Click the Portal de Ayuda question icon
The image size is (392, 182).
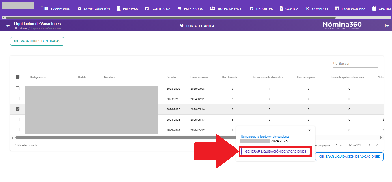182,25
